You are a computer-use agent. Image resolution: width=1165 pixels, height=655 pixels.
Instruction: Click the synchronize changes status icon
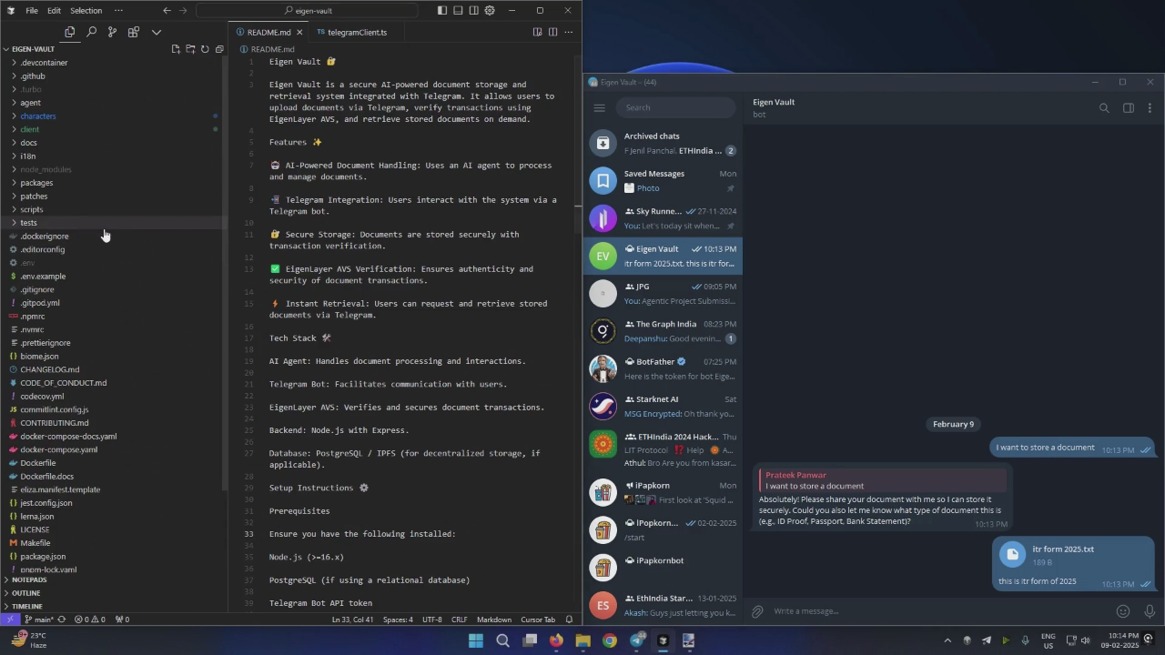(x=62, y=620)
